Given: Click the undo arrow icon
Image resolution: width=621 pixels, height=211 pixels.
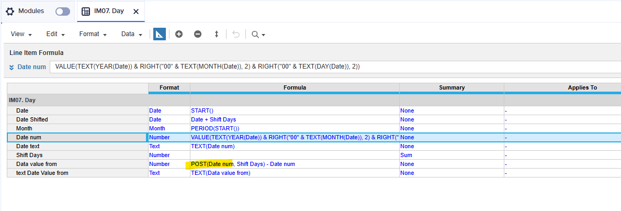Looking at the screenshot, I should point(236,34).
